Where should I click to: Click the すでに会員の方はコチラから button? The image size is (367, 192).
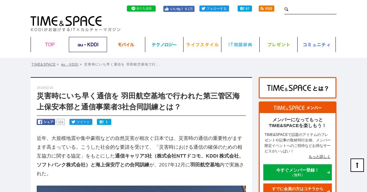pyautogui.click(x=298, y=188)
